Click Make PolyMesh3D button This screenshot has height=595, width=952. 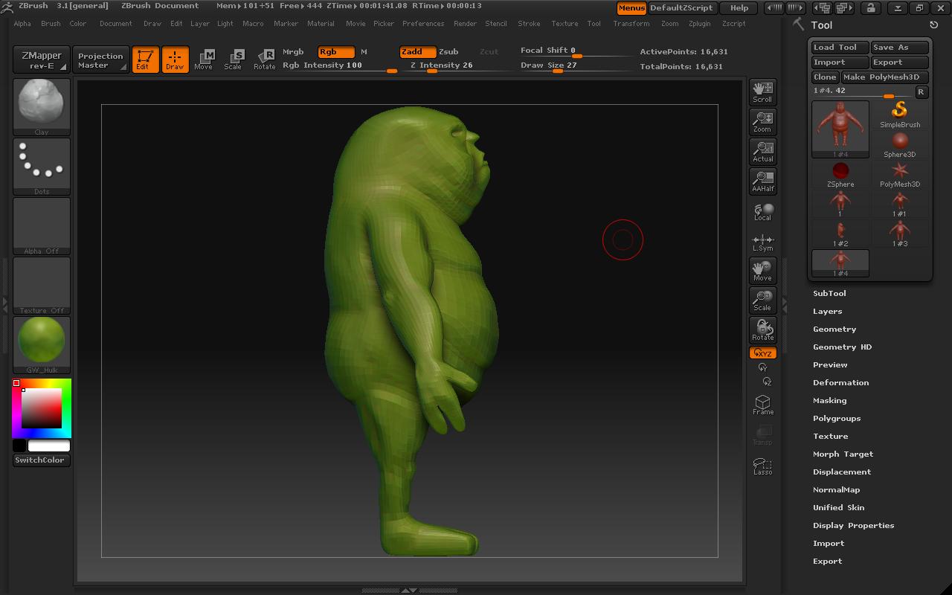[885, 77]
